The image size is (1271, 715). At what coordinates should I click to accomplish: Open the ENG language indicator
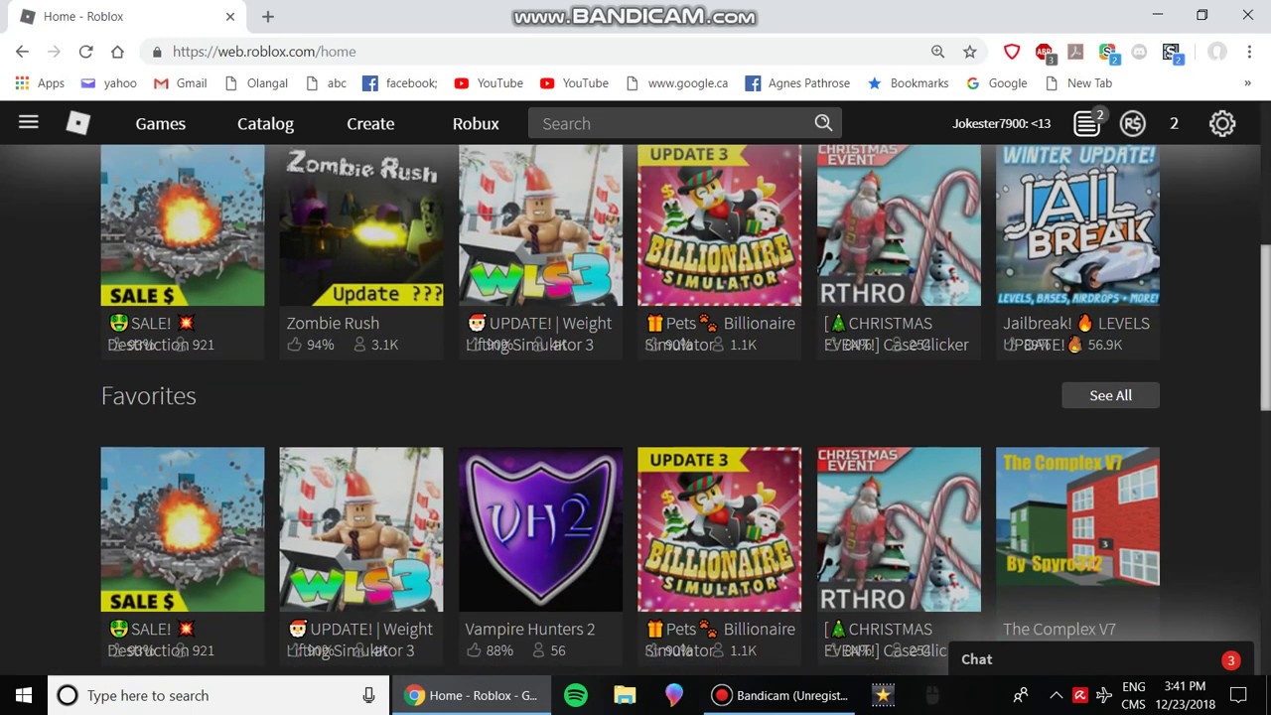[1133, 695]
